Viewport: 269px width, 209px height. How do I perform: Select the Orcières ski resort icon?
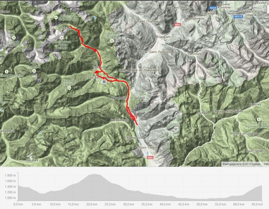click(30, 156)
